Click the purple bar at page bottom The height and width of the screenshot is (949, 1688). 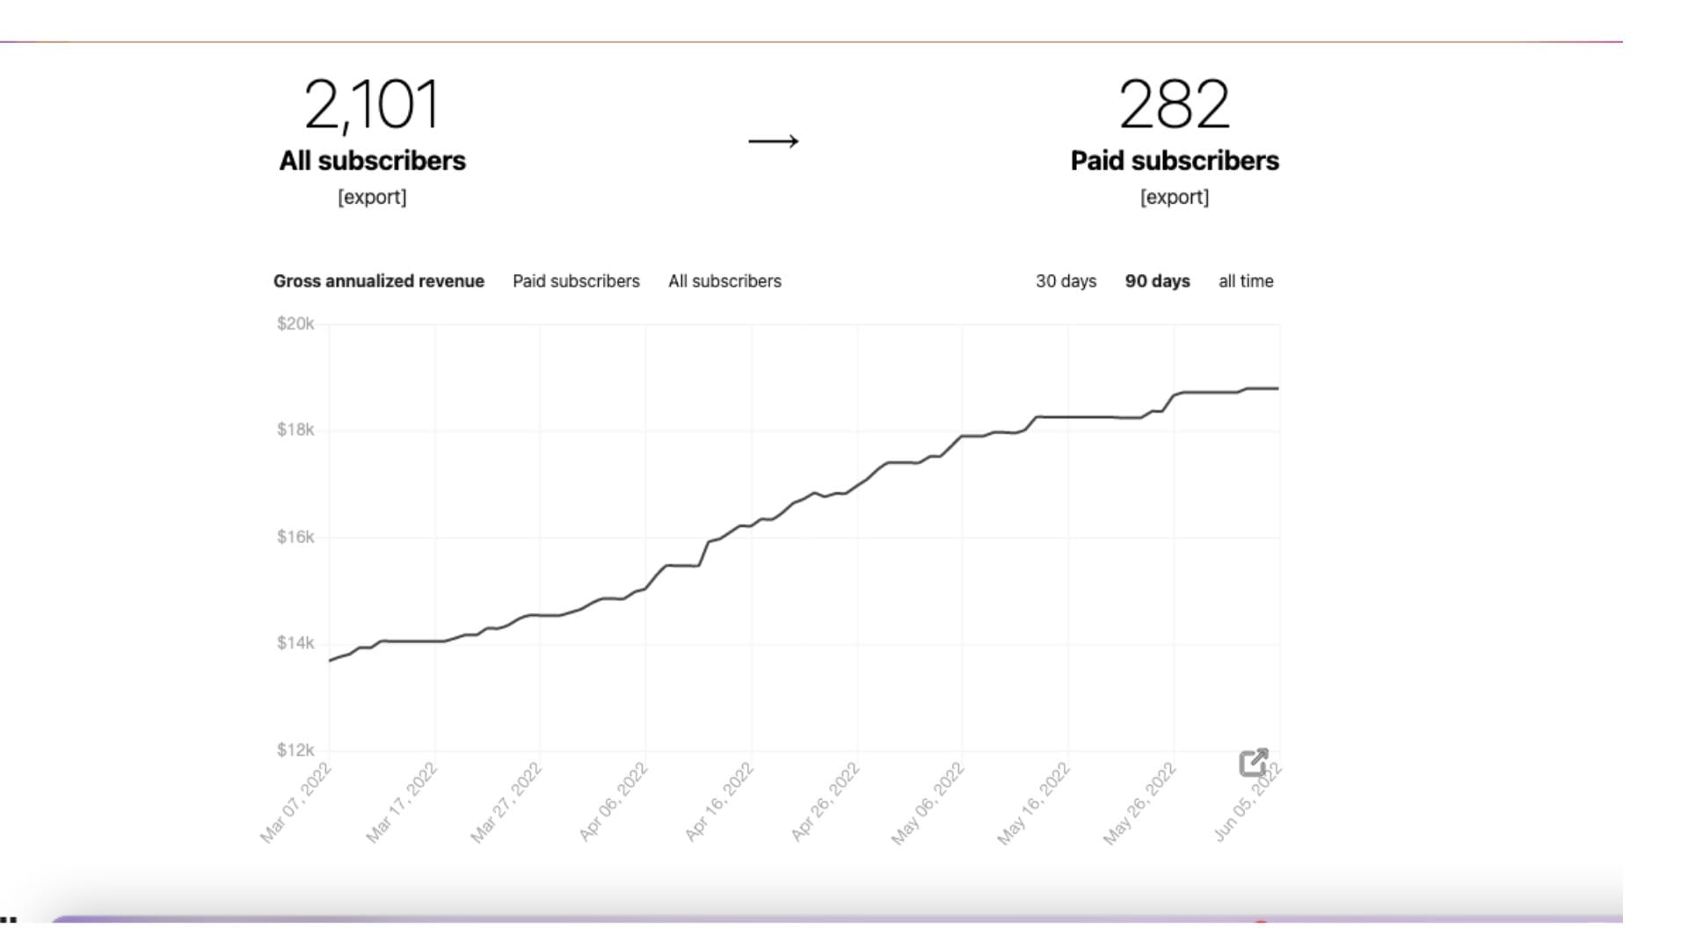click(835, 919)
